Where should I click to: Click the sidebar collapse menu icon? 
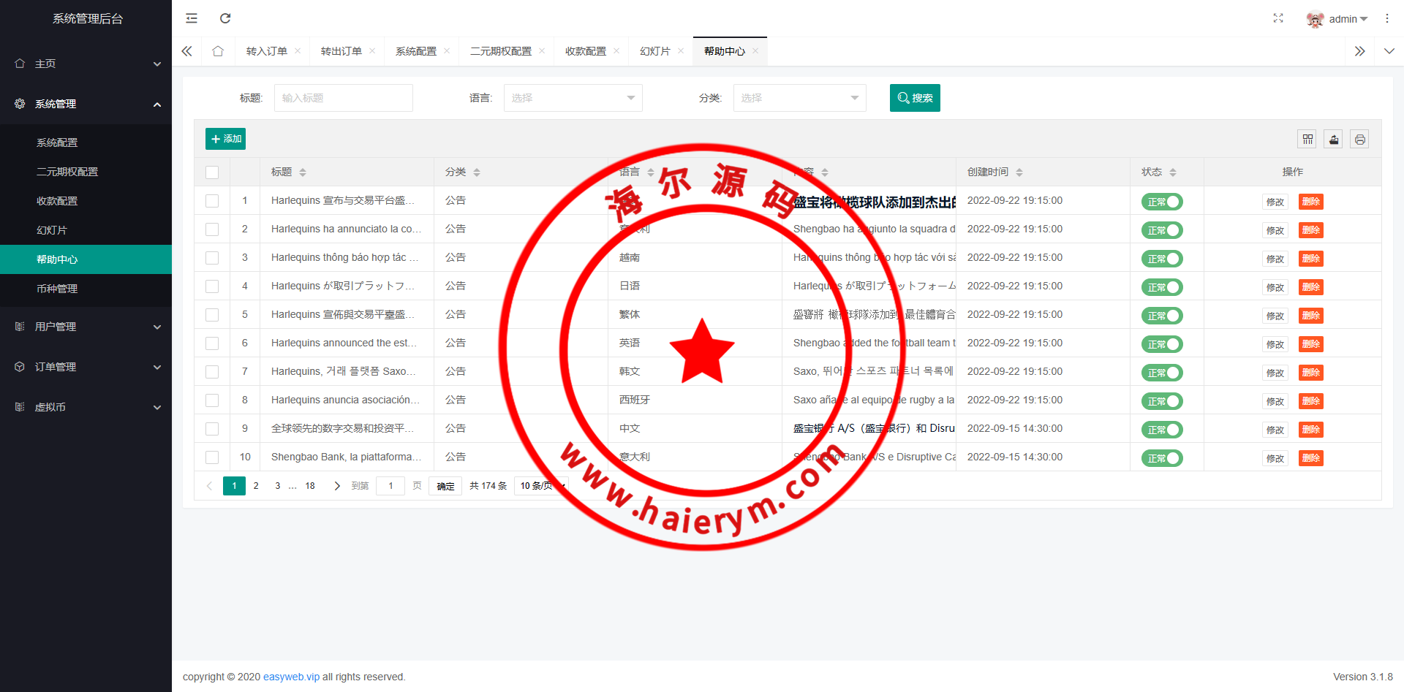pos(192,18)
